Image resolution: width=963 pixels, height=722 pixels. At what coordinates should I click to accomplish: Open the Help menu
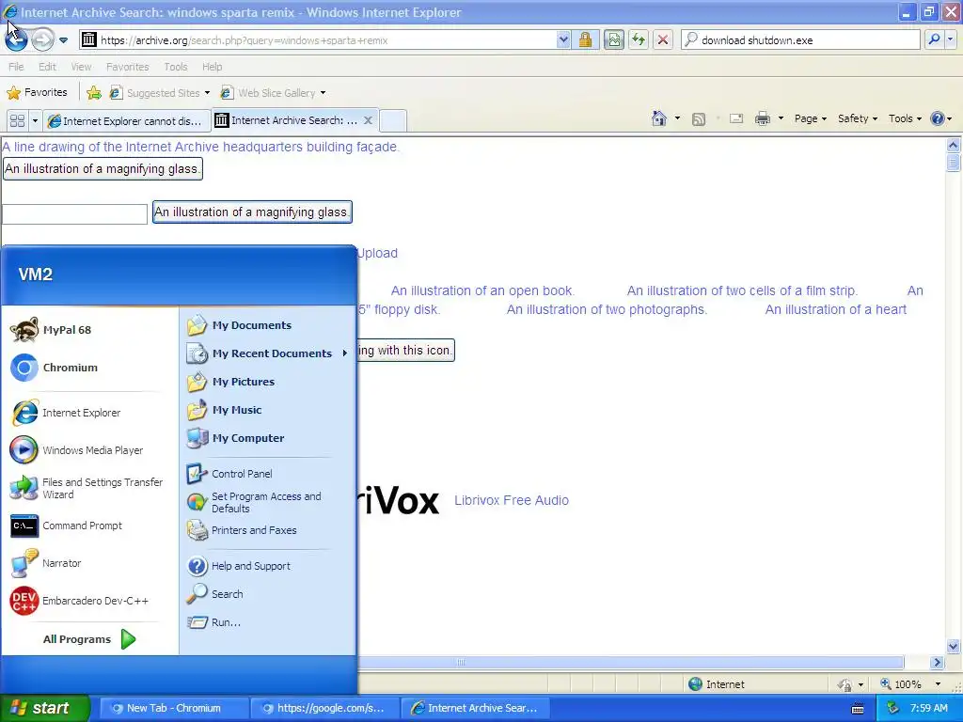click(x=212, y=67)
